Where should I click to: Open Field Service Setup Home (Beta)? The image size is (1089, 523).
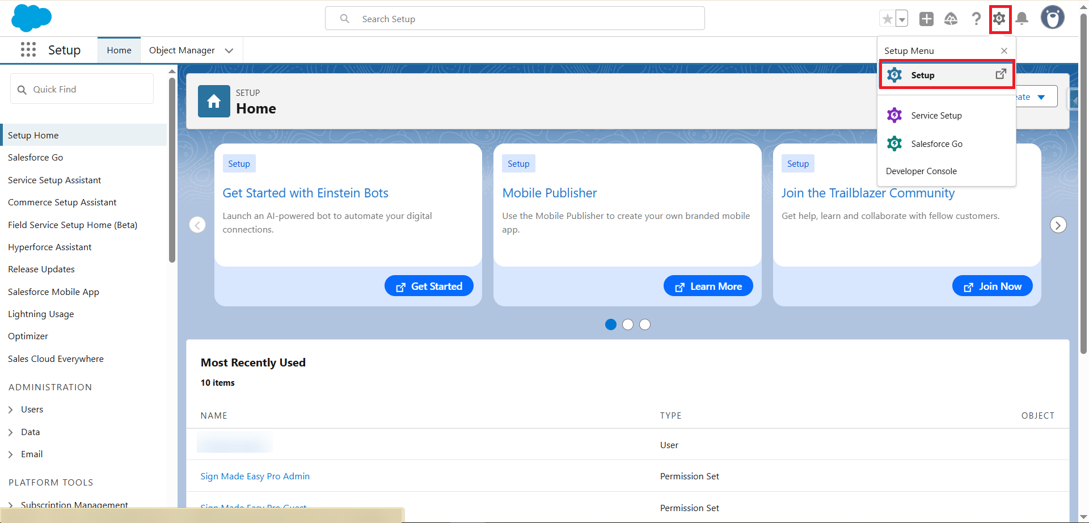[73, 225]
